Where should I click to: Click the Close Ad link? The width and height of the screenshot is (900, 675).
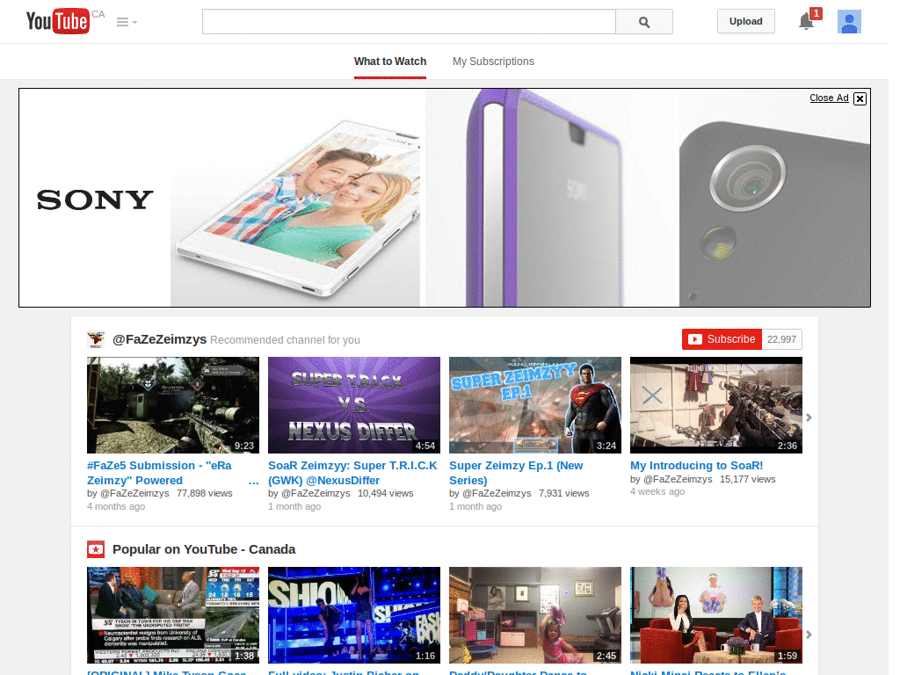829,98
